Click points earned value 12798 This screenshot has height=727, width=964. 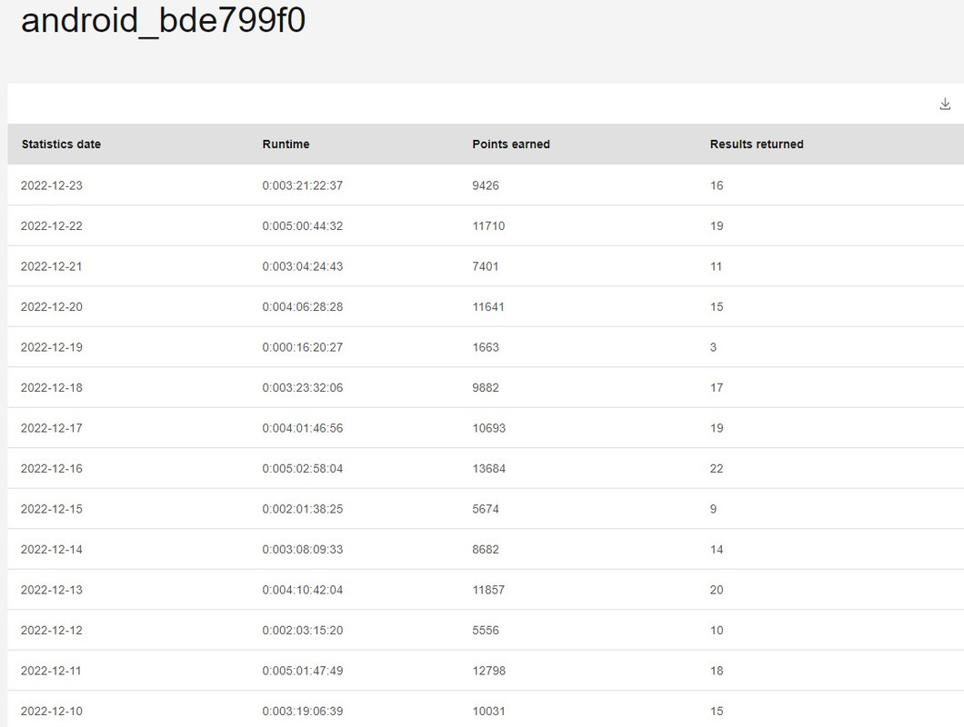pyautogui.click(x=488, y=671)
